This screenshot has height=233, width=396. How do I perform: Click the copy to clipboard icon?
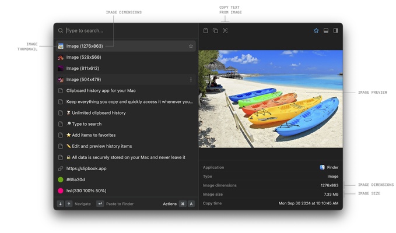click(215, 30)
